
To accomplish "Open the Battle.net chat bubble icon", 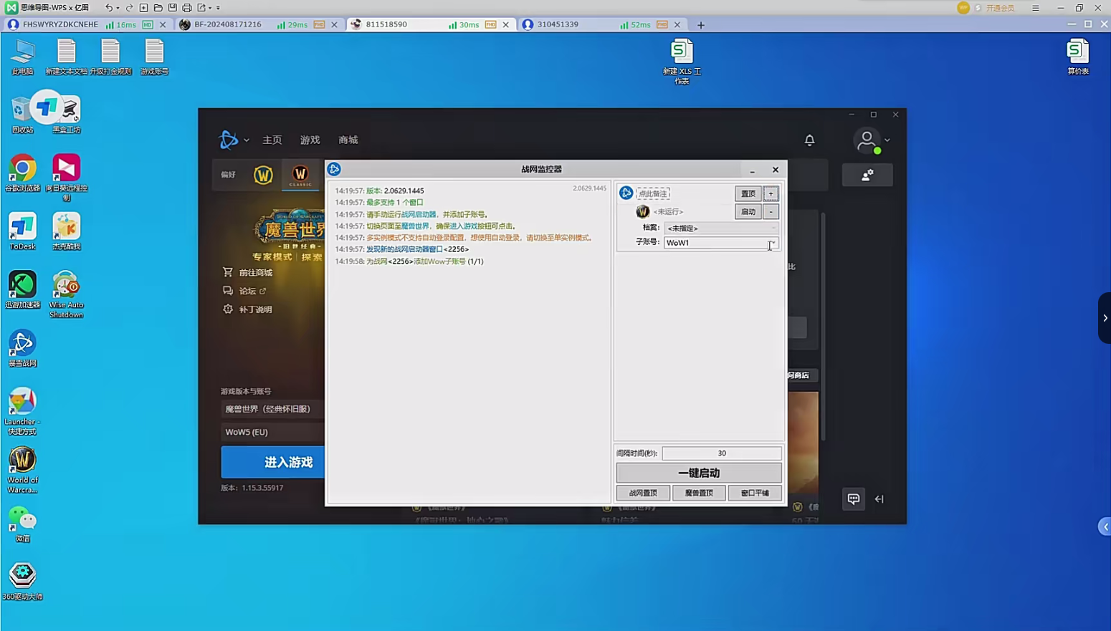I will (853, 498).
